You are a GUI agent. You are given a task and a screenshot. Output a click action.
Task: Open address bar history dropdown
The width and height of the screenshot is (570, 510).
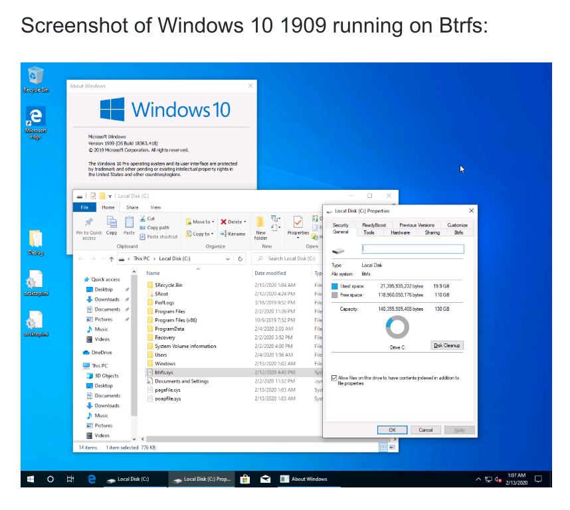(228, 258)
